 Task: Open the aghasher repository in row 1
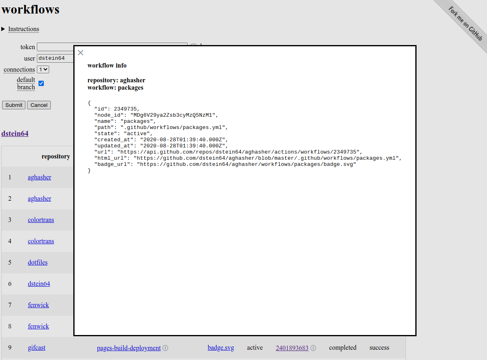(x=39, y=177)
